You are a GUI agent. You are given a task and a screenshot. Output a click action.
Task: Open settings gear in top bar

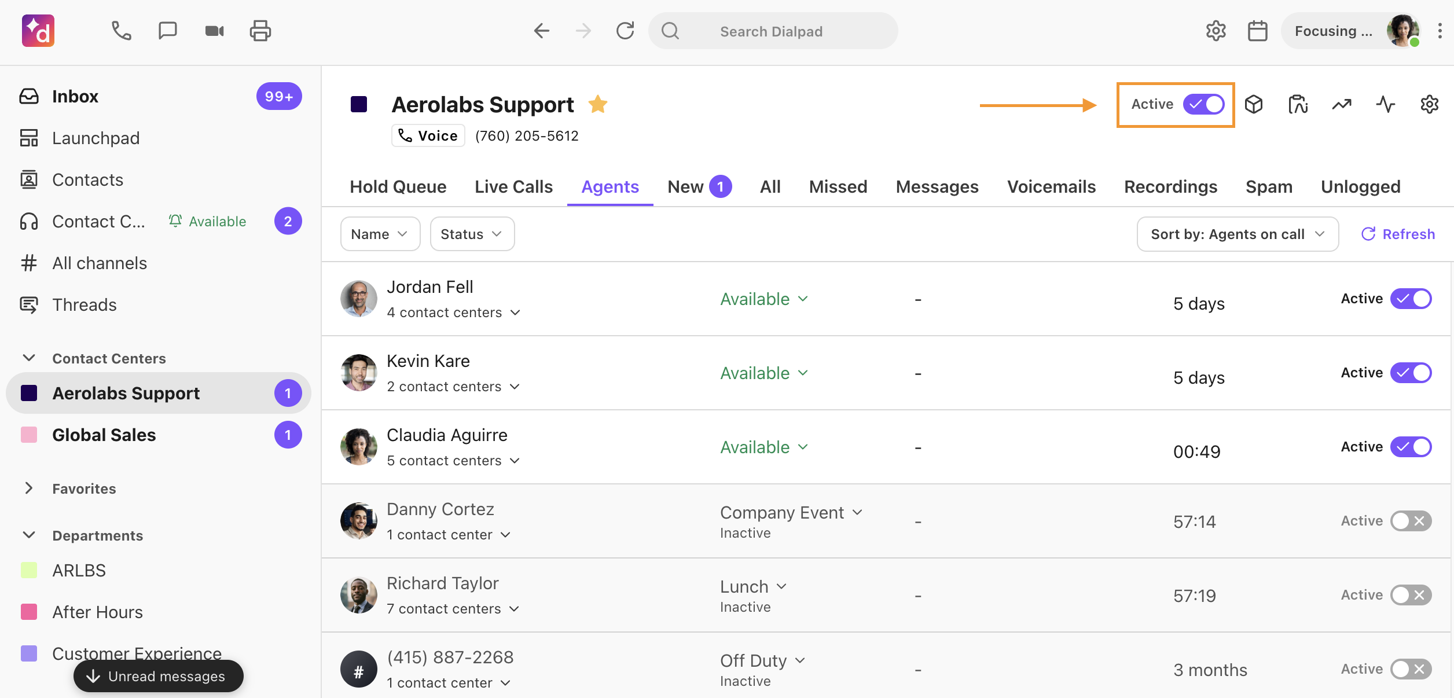(1216, 31)
